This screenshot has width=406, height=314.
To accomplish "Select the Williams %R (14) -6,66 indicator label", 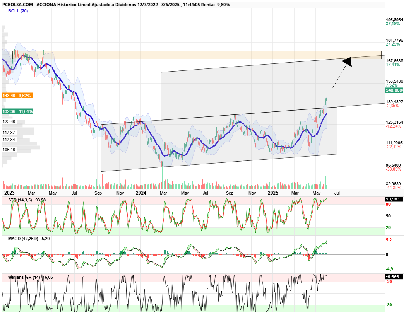I will pyautogui.click(x=30, y=278).
